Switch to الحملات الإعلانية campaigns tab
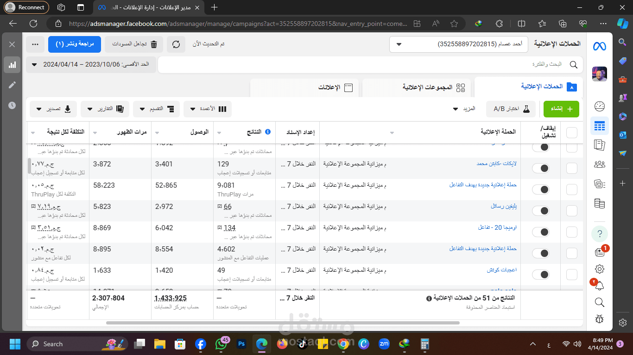 pos(529,87)
